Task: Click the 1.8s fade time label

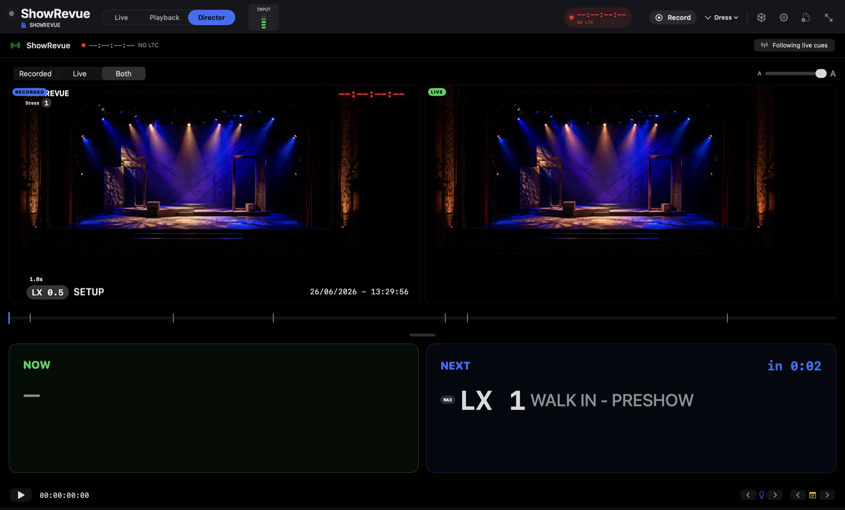Action: (x=36, y=279)
